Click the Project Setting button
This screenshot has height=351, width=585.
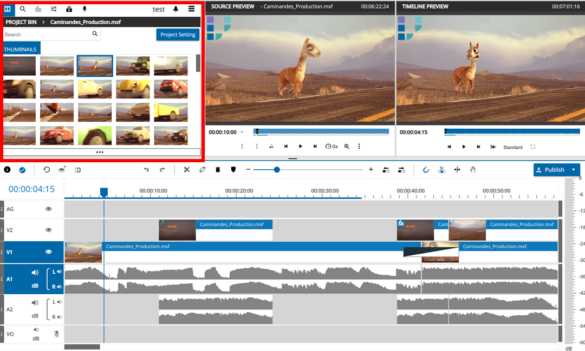178,35
